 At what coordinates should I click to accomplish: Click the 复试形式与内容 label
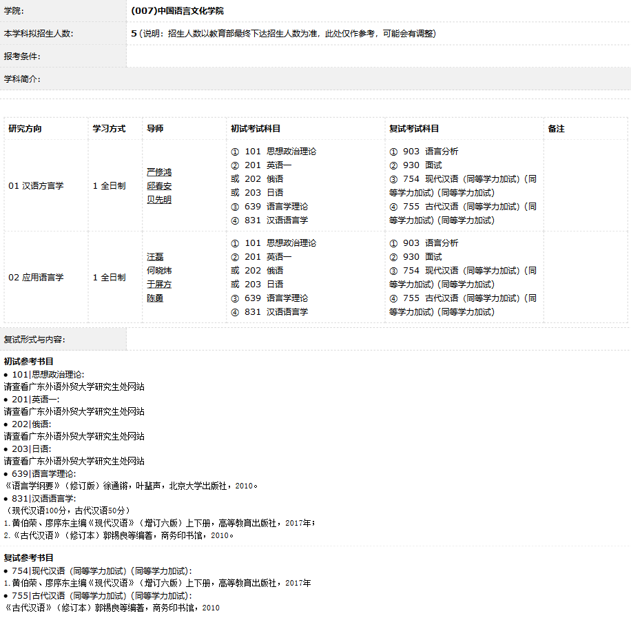click(x=34, y=340)
